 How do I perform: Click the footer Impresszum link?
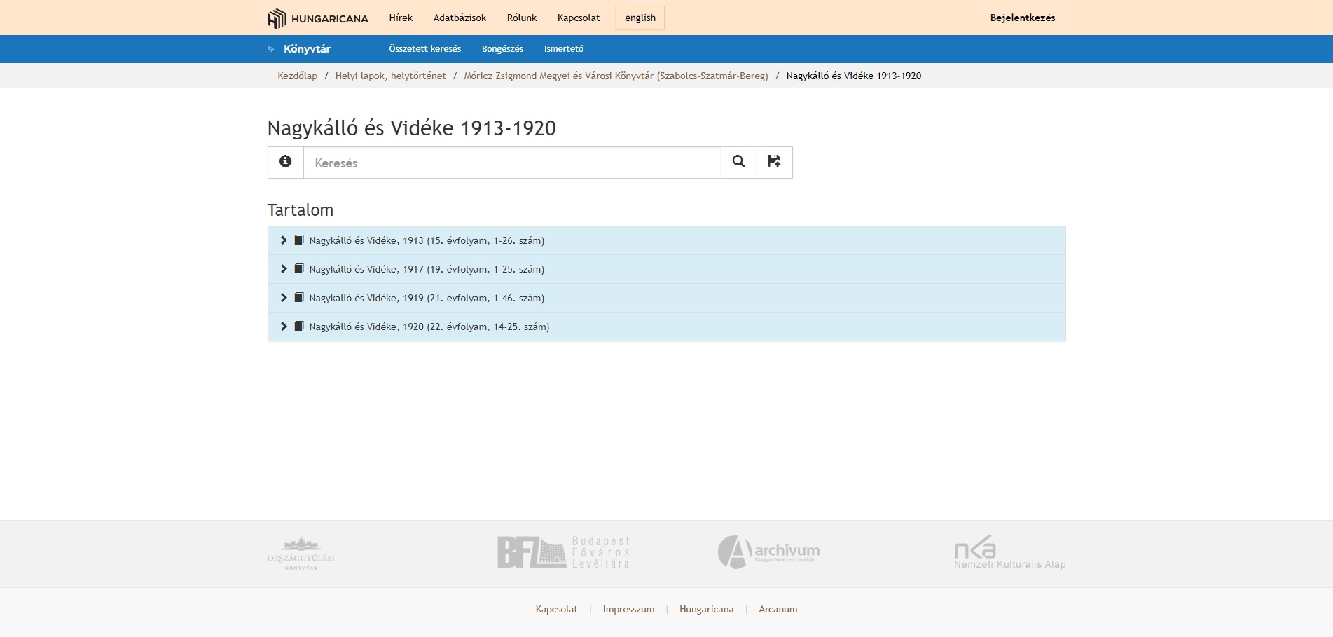[x=629, y=609]
